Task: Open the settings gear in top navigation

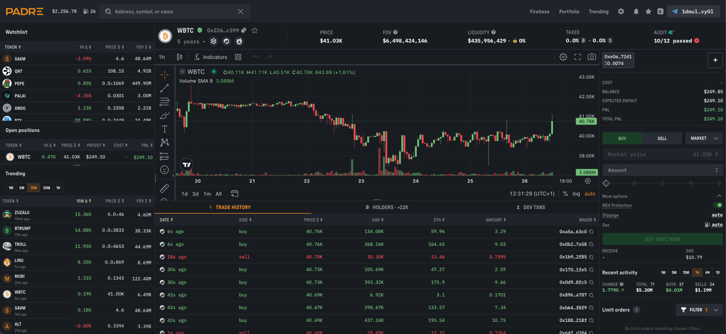Action: pyautogui.click(x=621, y=11)
